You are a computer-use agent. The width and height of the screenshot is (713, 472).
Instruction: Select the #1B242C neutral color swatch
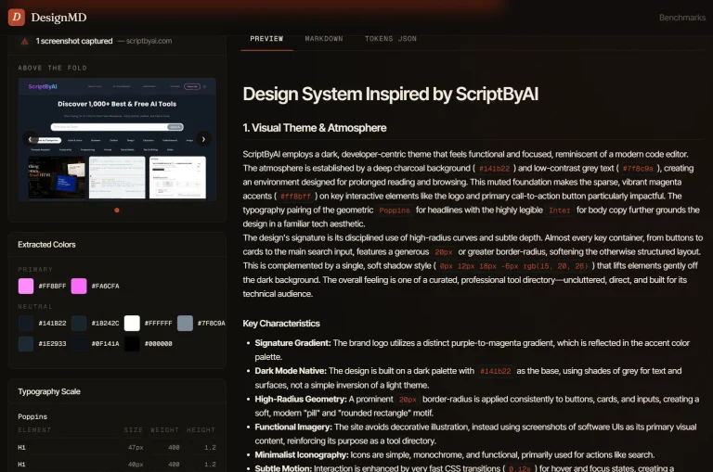point(79,324)
